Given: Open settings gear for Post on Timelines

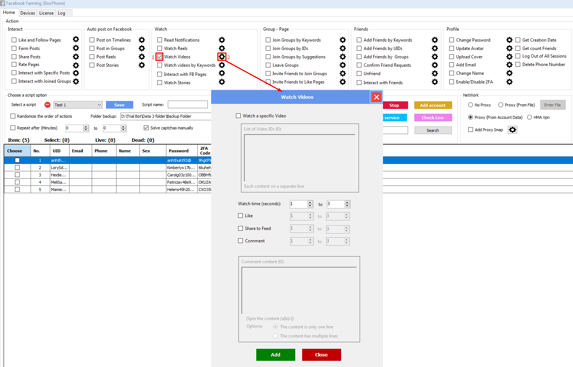Looking at the screenshot, I should (x=142, y=40).
